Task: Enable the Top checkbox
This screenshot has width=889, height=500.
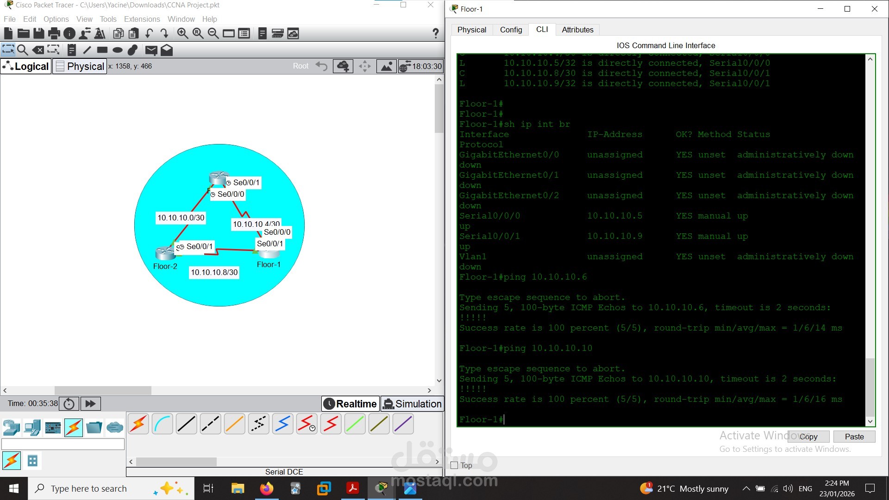Action: 455,465
